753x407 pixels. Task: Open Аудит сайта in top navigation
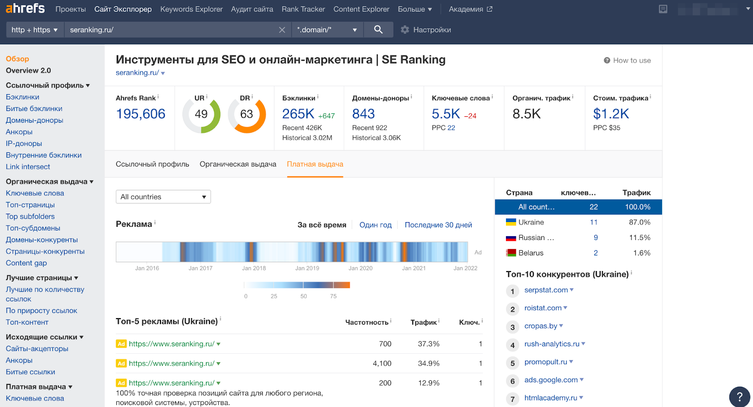point(252,9)
